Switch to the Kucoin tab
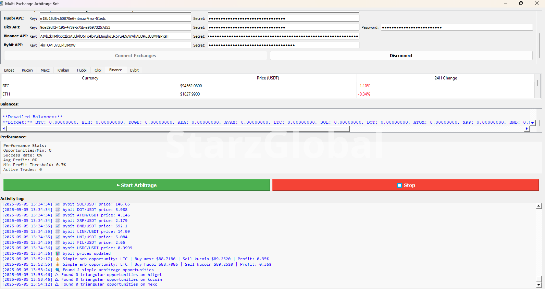The width and height of the screenshot is (545, 289). 27,70
